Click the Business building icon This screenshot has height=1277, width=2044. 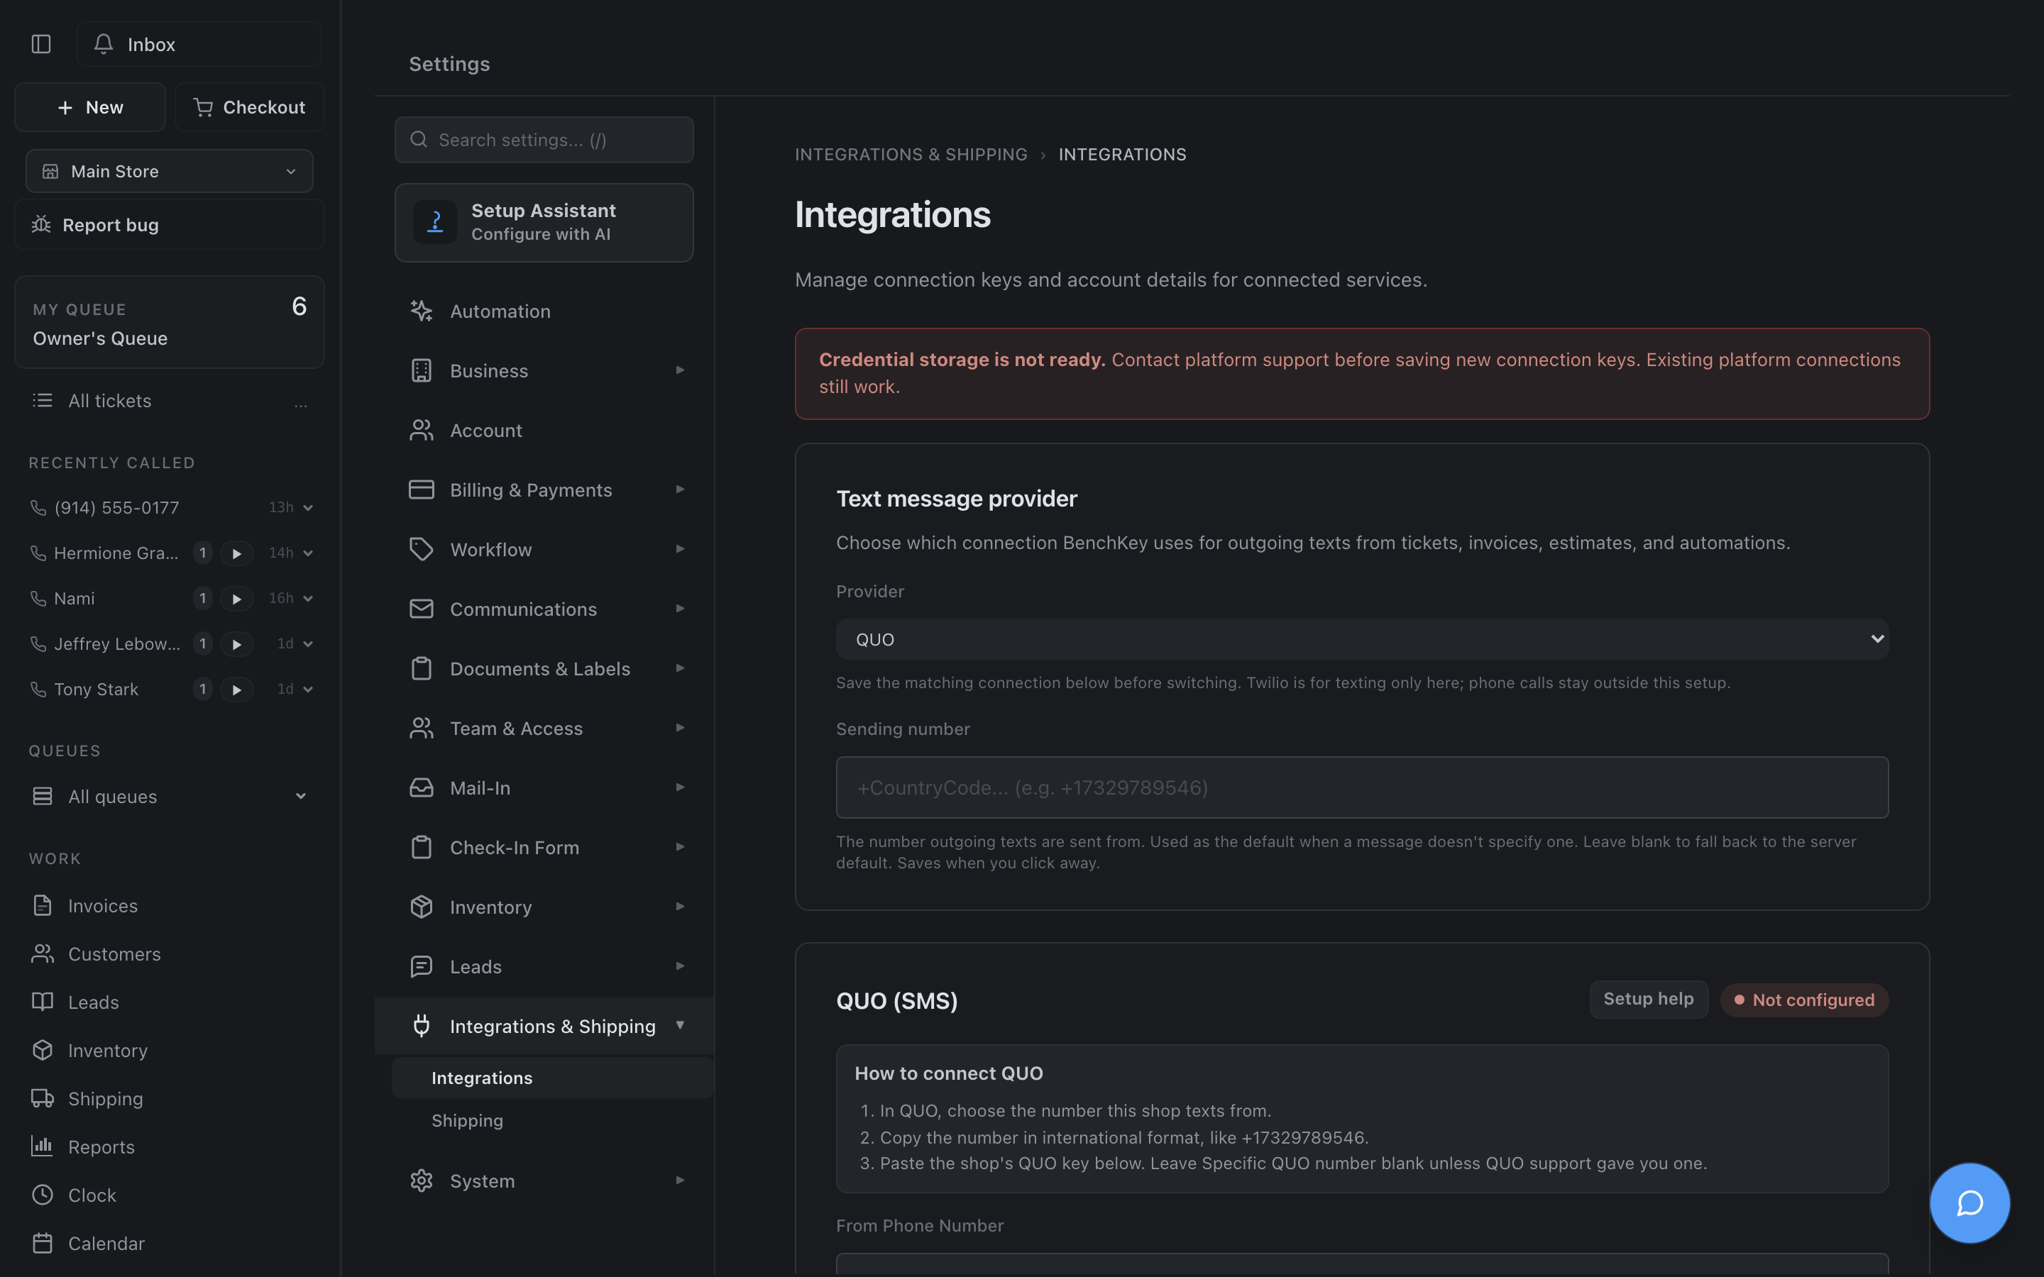click(422, 371)
